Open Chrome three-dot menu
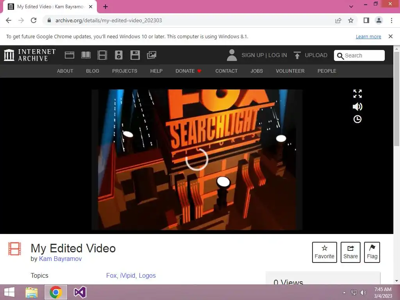400x300 pixels. pos(391,20)
